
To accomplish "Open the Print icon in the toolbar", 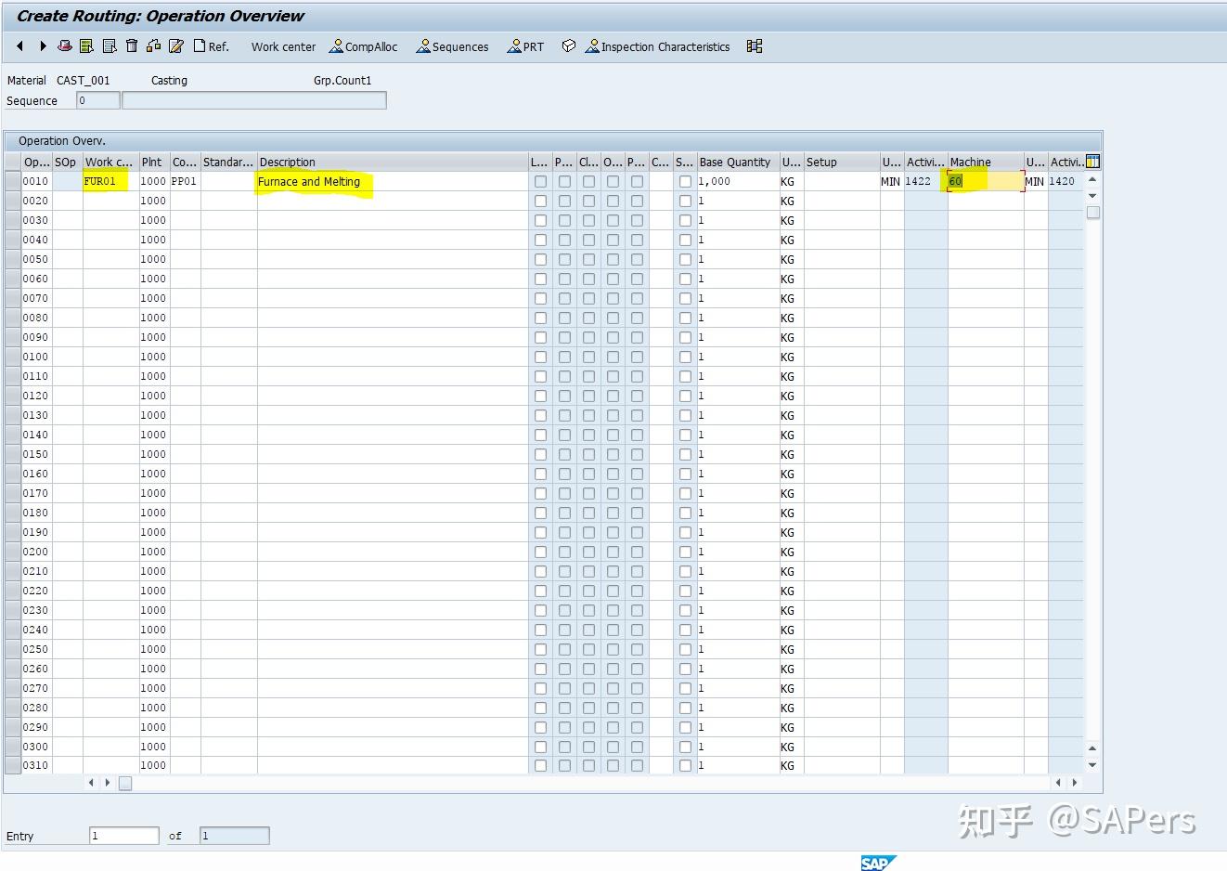I will [x=63, y=45].
